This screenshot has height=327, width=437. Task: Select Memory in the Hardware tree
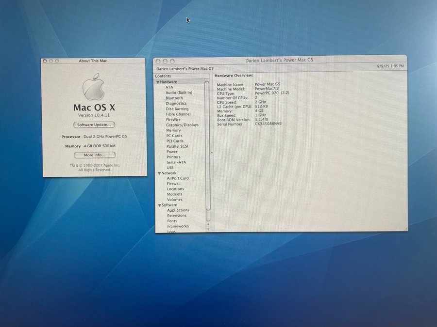173,130
